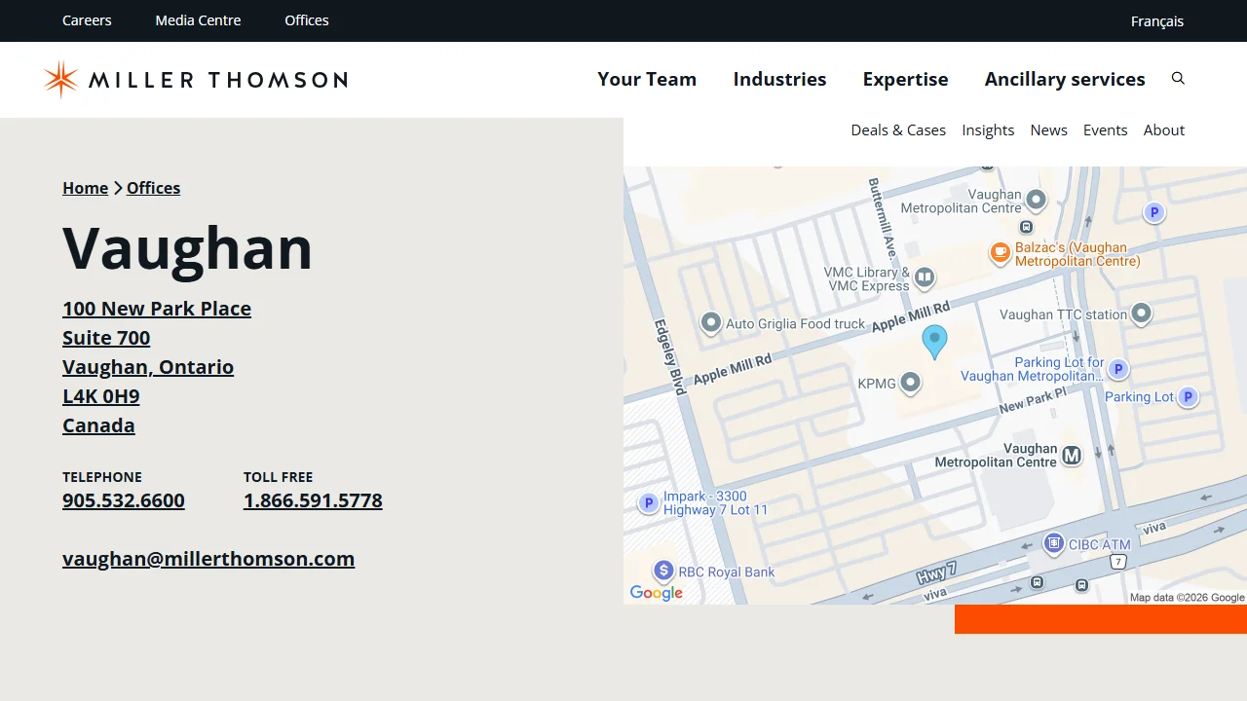The width and height of the screenshot is (1247, 701).
Task: Select the Highway 7 route shield
Action: tap(1118, 562)
